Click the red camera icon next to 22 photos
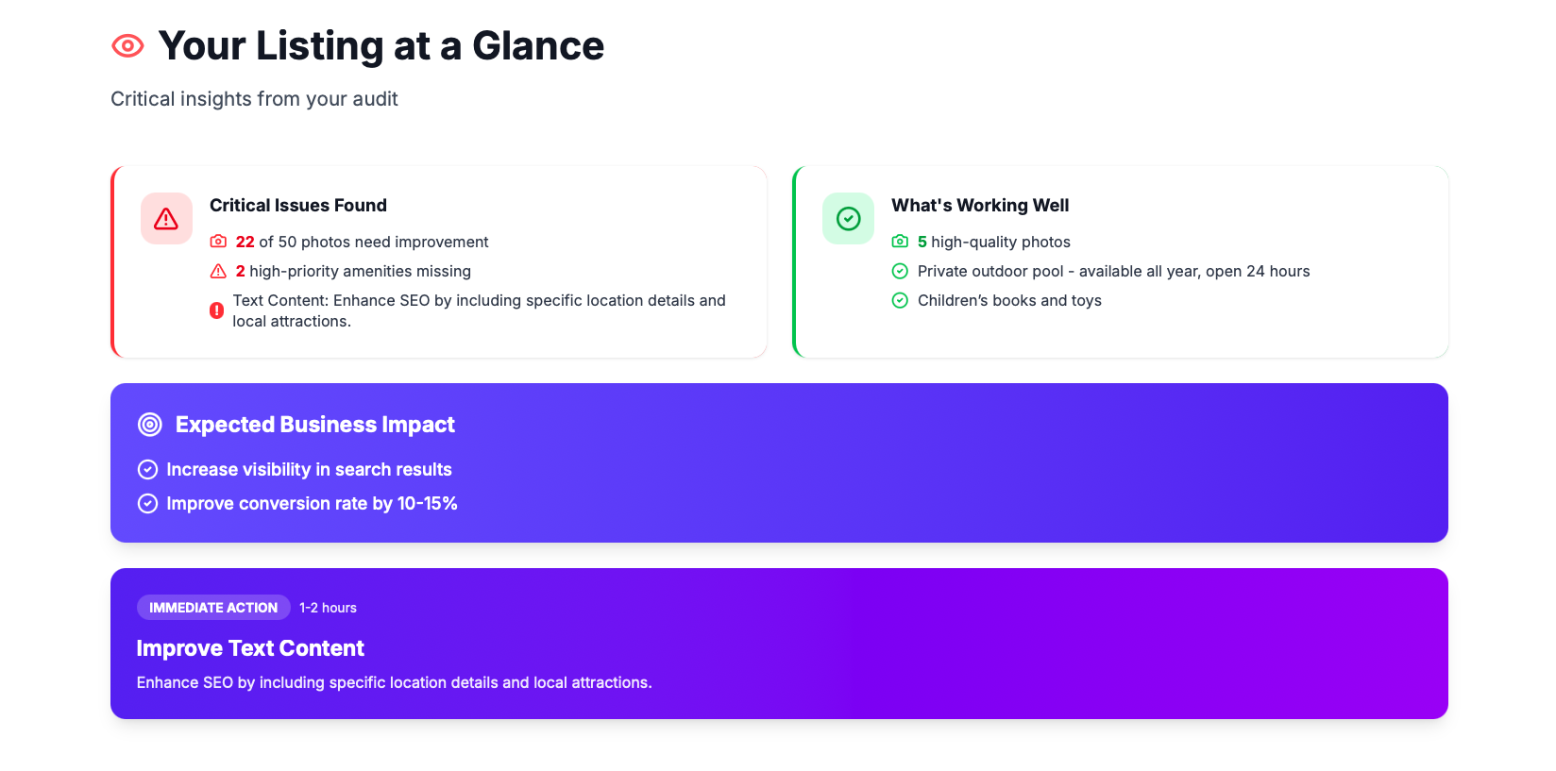The width and height of the screenshot is (1556, 771). click(x=218, y=242)
